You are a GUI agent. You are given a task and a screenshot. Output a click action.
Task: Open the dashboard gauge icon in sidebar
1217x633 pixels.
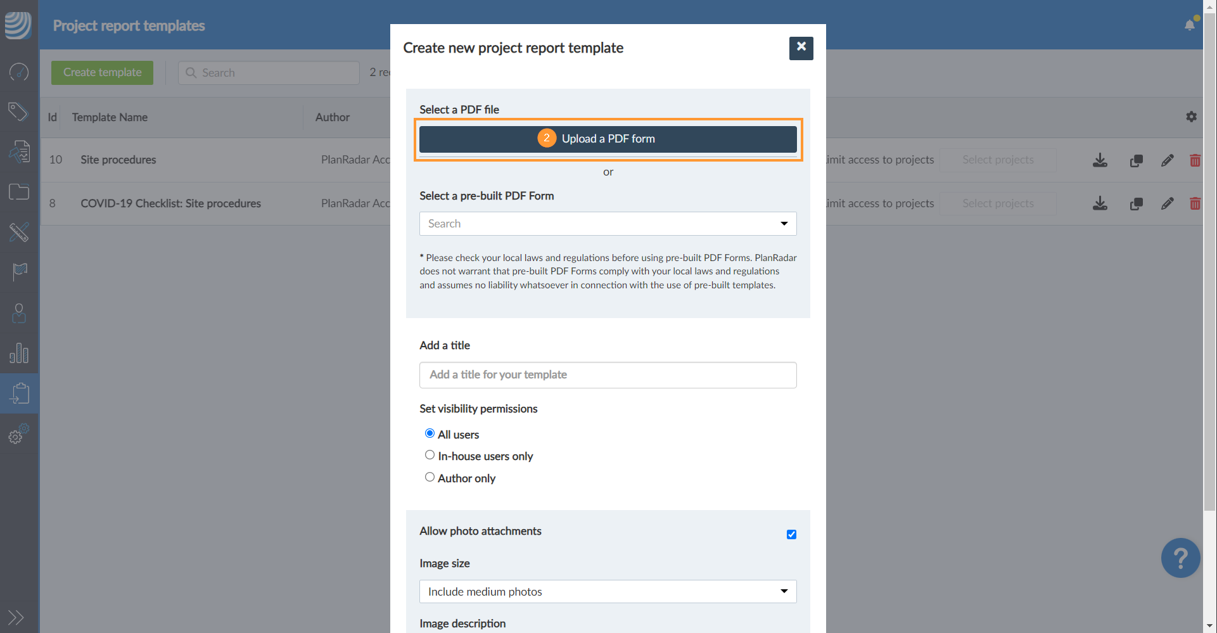19,72
